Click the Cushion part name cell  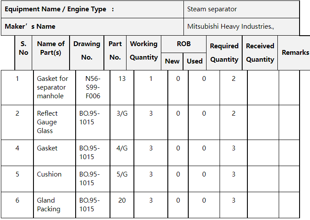pyautogui.click(x=49, y=174)
